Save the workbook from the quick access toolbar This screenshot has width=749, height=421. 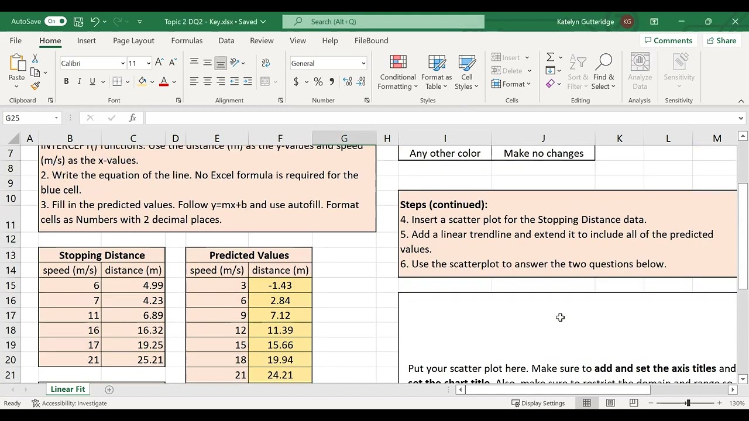(78, 22)
